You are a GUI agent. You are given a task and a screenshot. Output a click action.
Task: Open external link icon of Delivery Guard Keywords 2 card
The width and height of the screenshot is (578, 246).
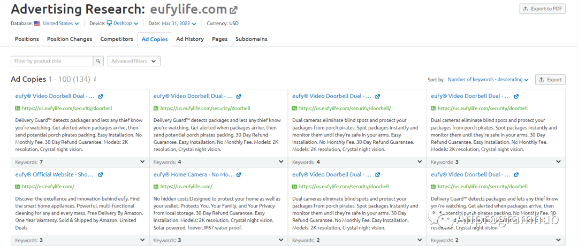click(x=516, y=175)
